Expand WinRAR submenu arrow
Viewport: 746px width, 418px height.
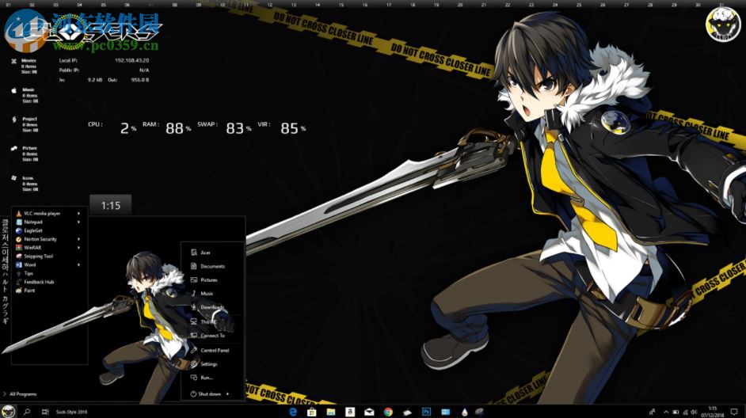[79, 248]
